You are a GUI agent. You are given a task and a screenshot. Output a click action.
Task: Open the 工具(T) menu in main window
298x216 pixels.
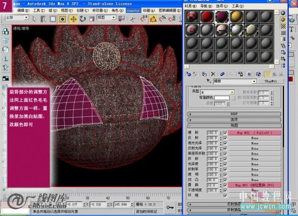(39, 10)
